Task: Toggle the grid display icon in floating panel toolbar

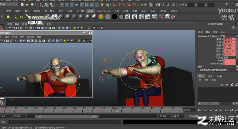Action: point(21,41)
